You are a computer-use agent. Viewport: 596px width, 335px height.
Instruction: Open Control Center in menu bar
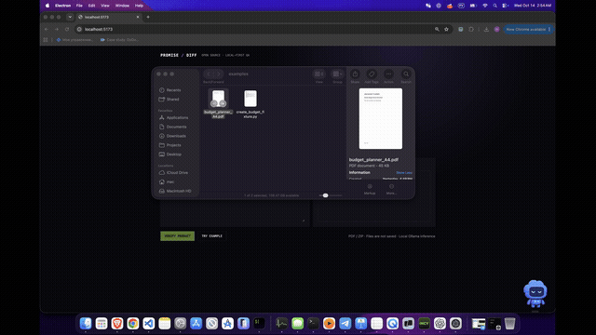505,6
